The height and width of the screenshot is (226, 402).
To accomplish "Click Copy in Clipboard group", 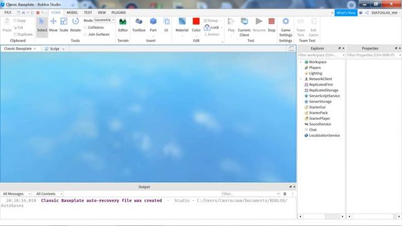I will (x=19, y=21).
